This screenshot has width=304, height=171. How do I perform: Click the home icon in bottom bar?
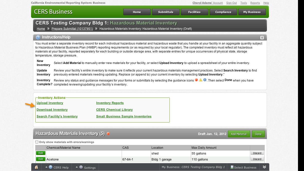pos(36,167)
